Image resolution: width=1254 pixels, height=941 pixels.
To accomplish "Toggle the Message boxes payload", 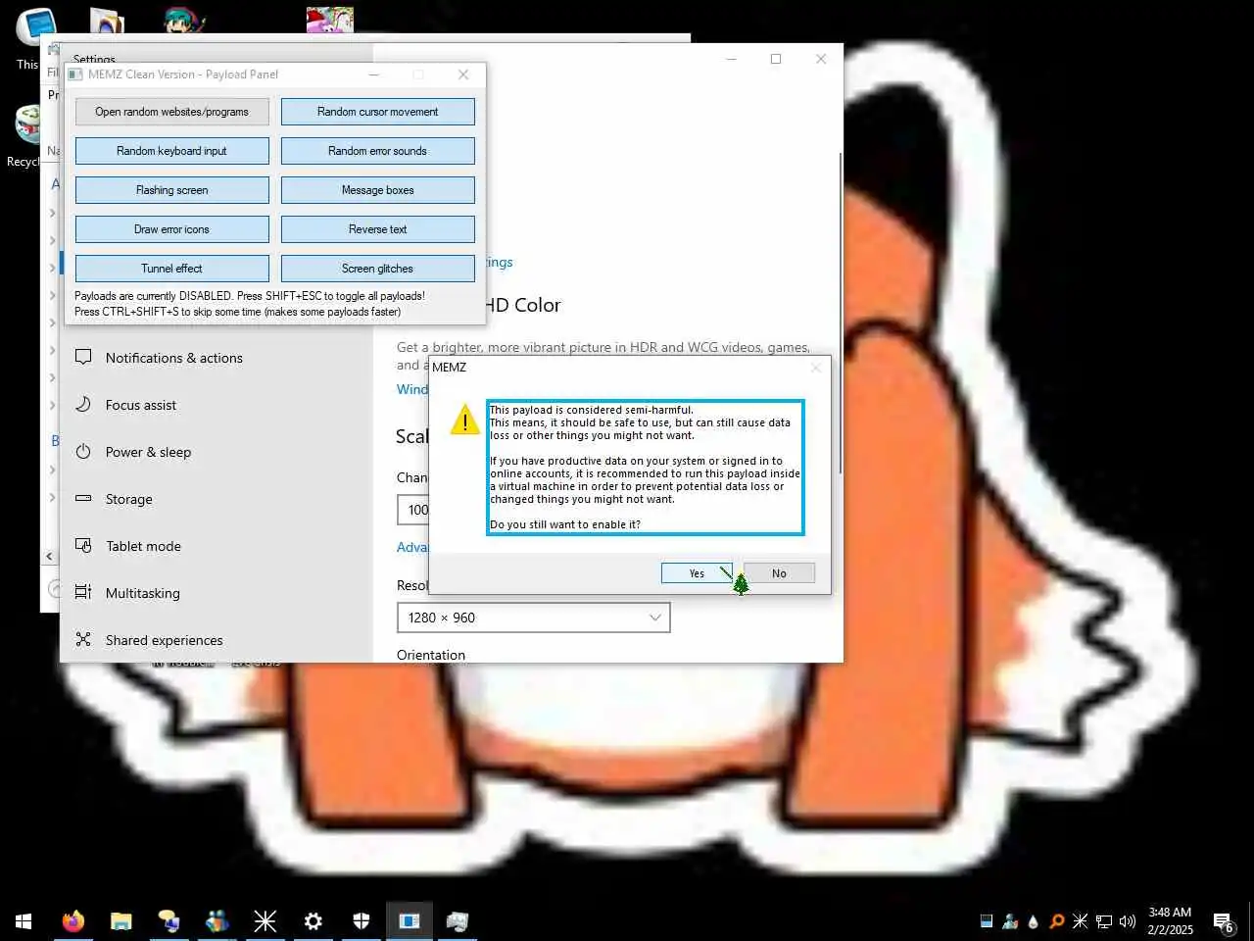I will [x=378, y=190].
